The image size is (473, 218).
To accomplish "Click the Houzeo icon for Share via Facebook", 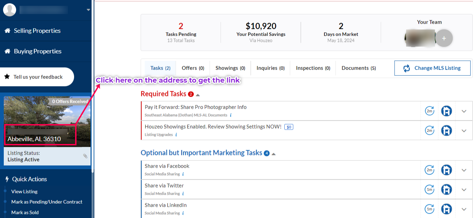I will click(446, 170).
